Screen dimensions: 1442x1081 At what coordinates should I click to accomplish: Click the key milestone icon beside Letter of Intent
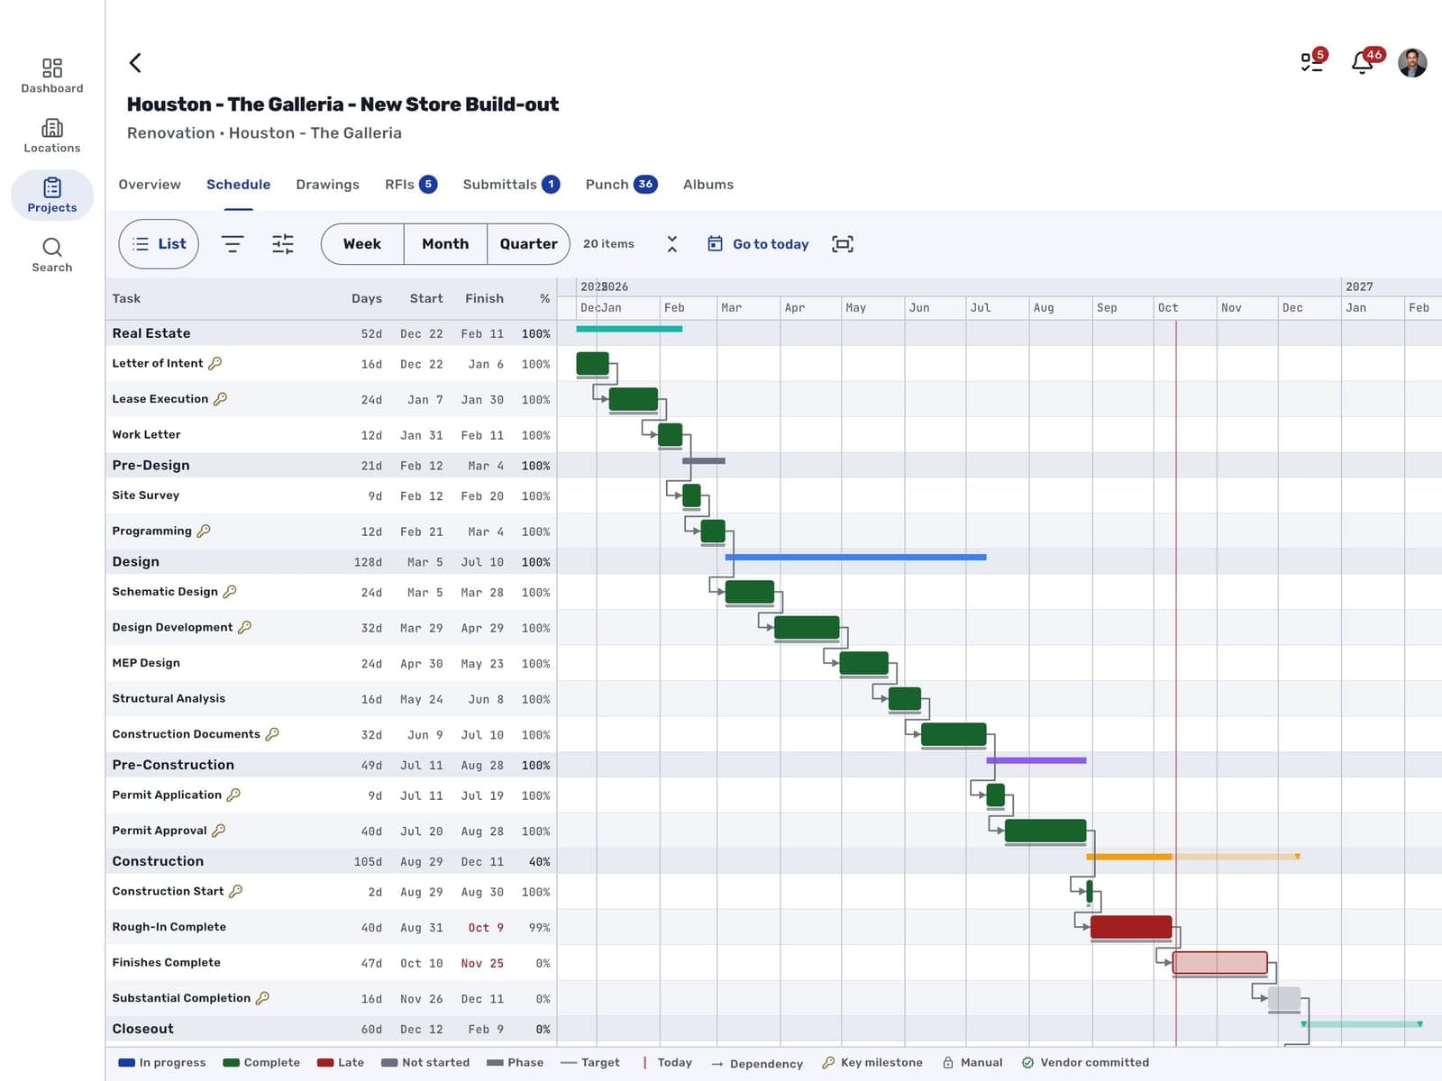pos(214,363)
